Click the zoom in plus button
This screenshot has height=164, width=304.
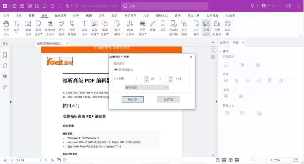[271, 160]
